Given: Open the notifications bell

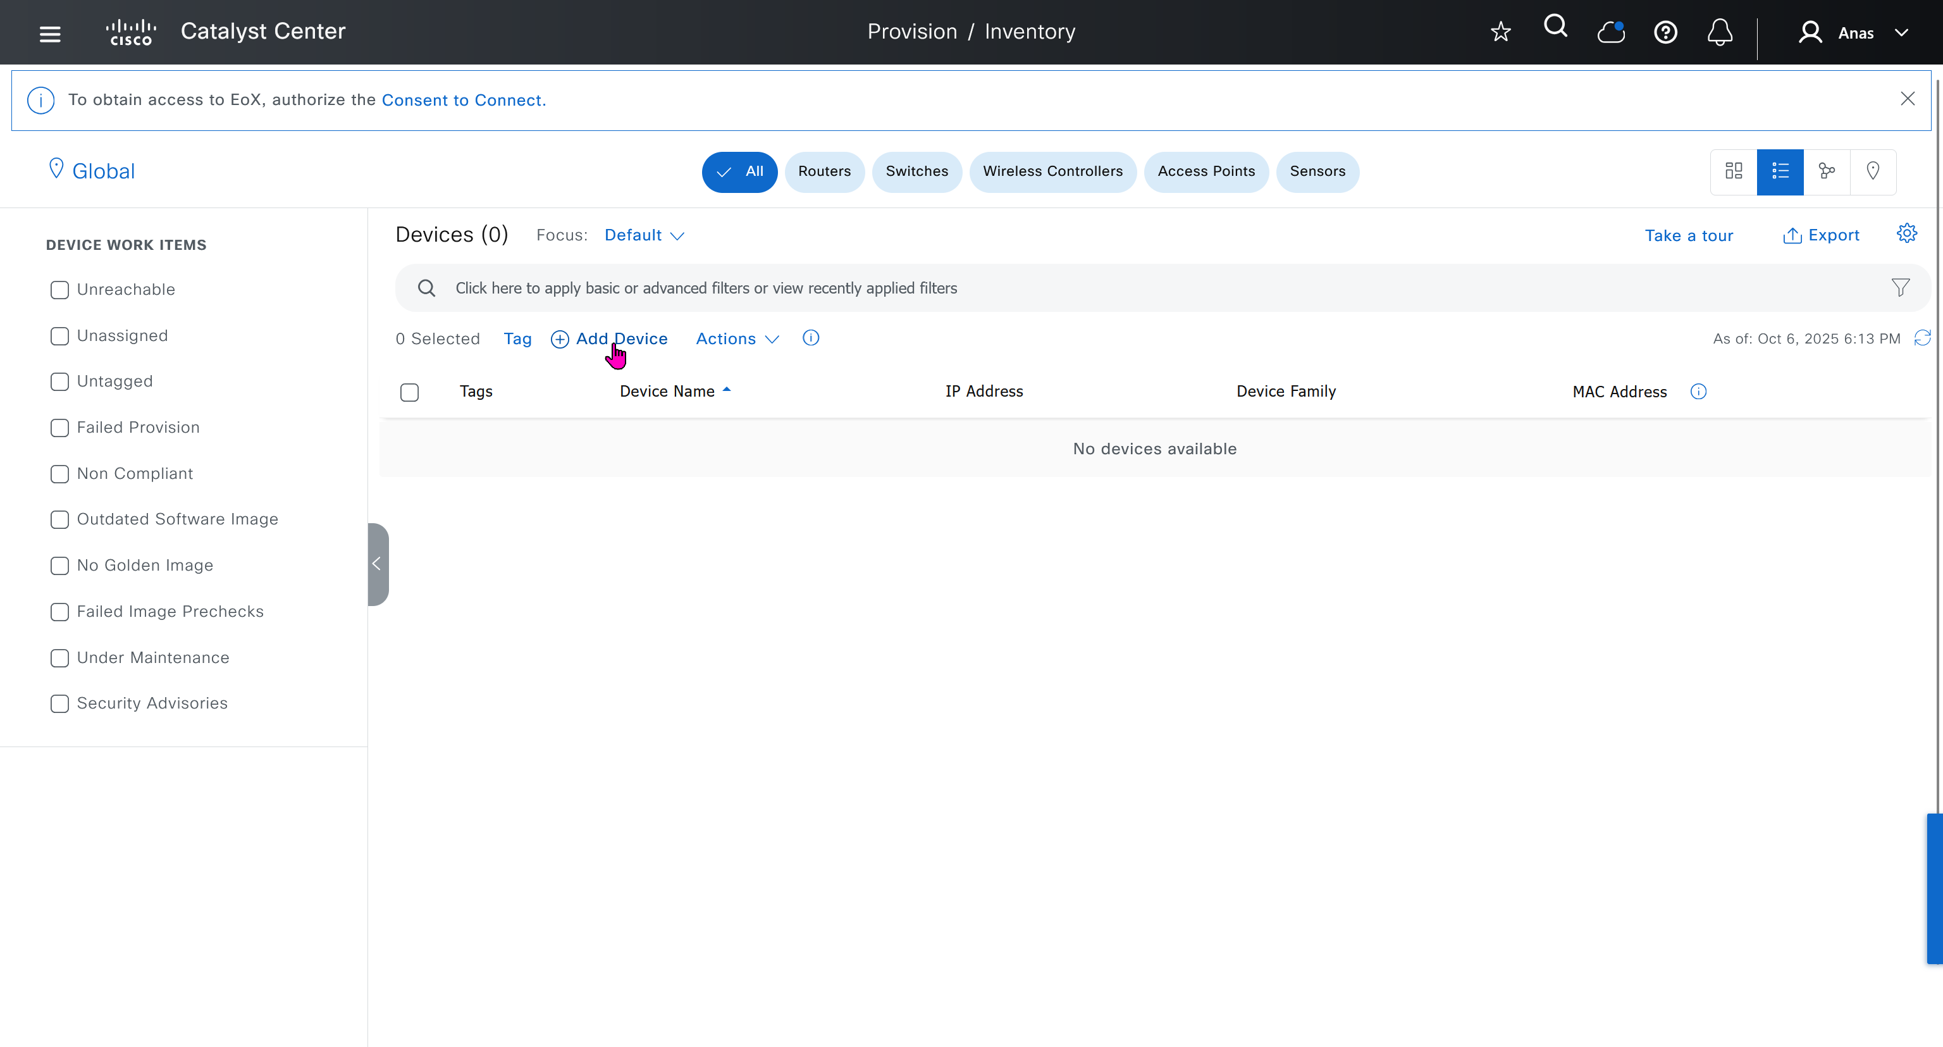Looking at the screenshot, I should tap(1720, 32).
